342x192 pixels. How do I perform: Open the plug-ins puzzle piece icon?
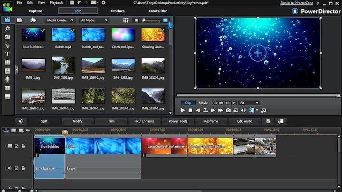click(33, 20)
